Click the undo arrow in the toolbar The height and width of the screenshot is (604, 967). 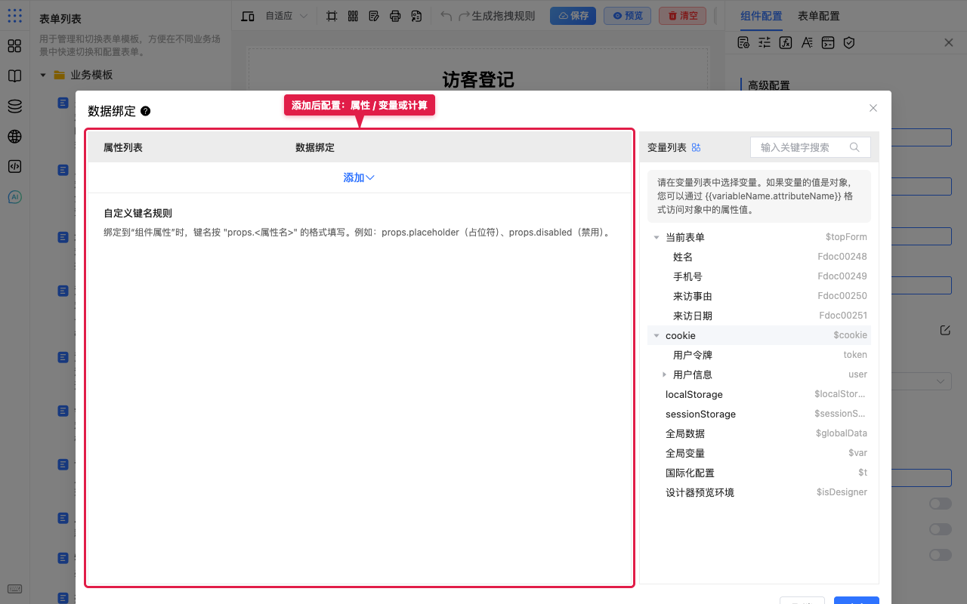click(x=446, y=16)
